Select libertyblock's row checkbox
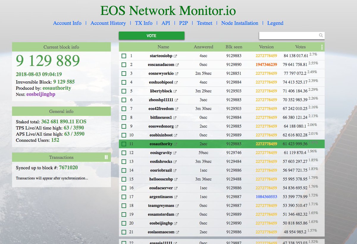357x244 pixels. click(124, 91)
